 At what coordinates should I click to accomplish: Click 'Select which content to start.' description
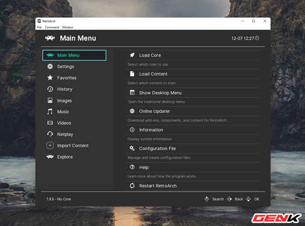click(x=152, y=83)
